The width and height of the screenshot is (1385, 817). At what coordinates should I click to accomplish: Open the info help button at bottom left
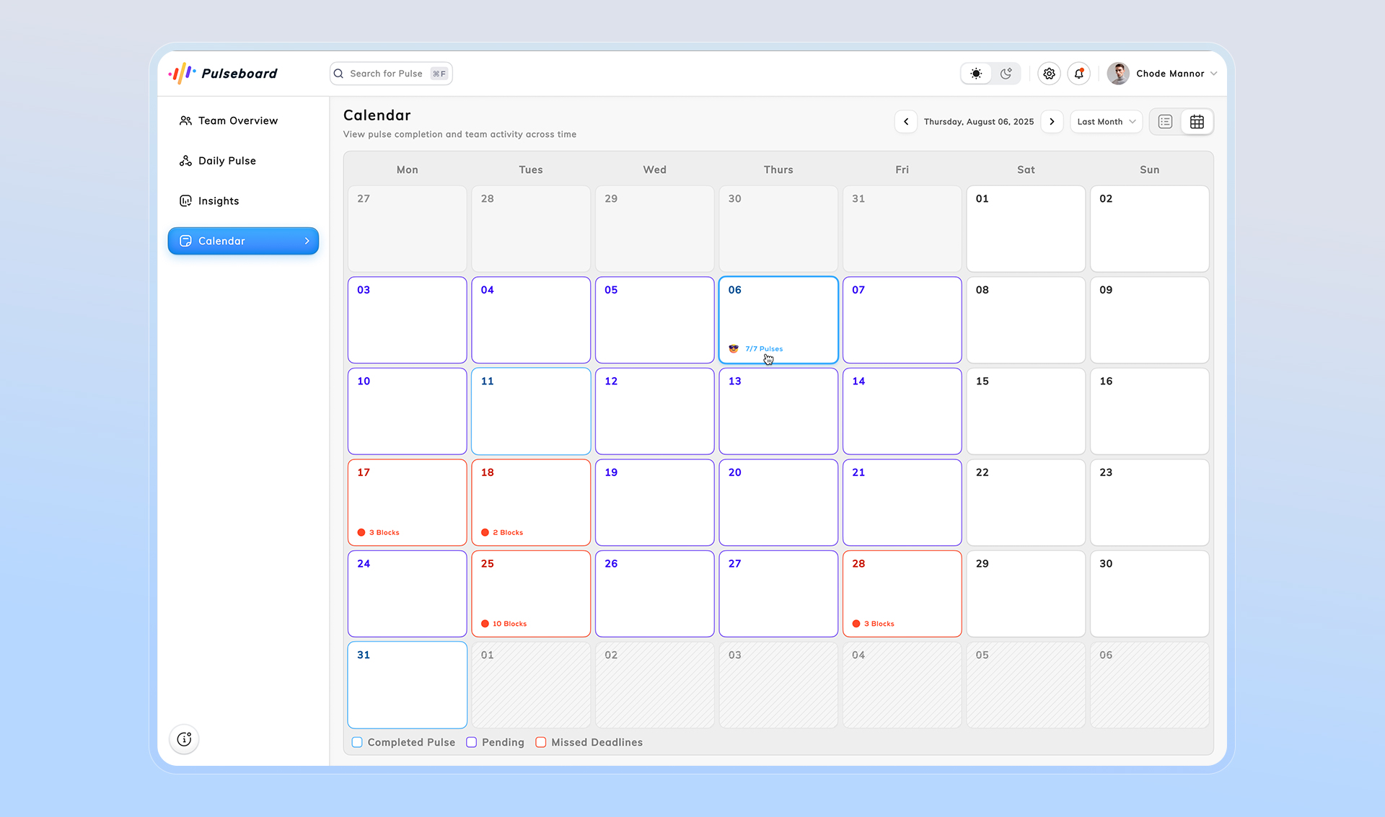184,738
